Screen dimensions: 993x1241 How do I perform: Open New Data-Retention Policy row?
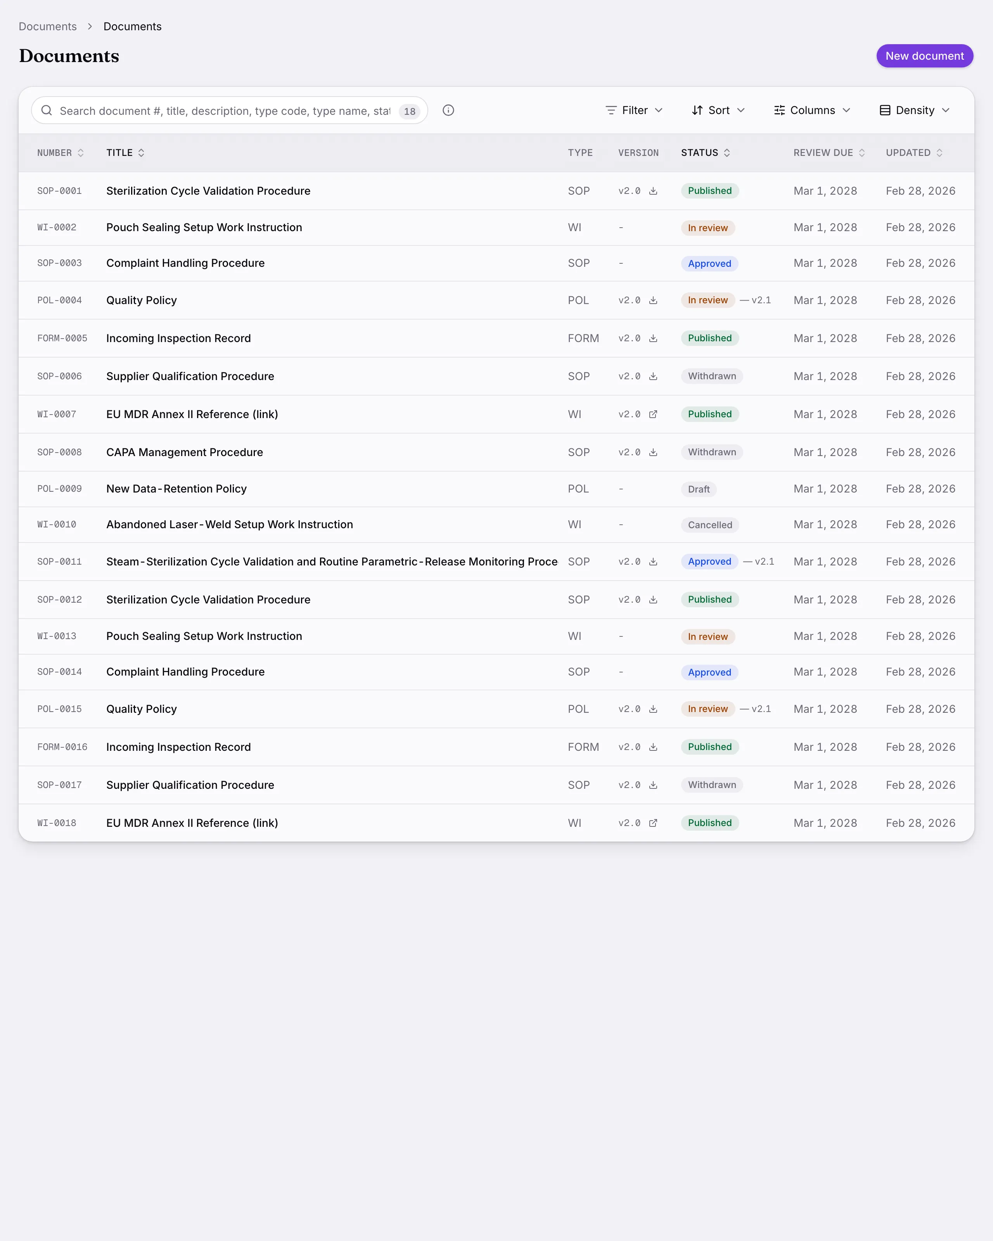click(496, 489)
